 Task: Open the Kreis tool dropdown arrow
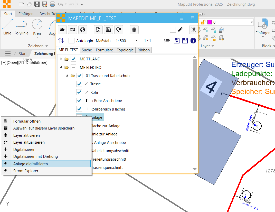pyautogui.click(x=37, y=37)
